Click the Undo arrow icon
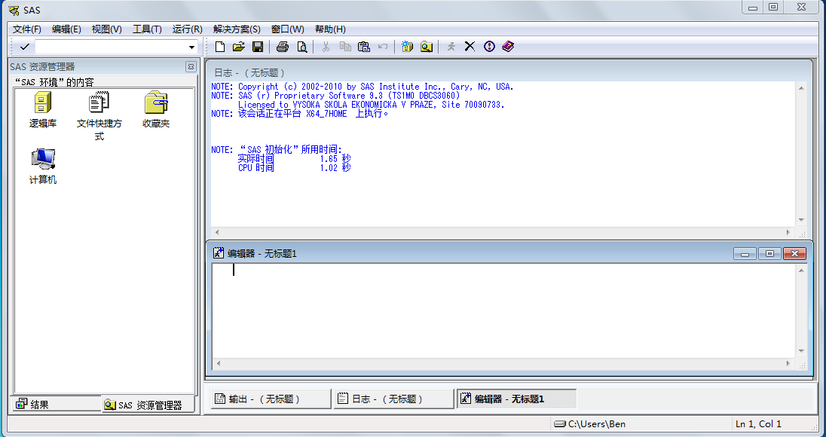Viewport: 826px width, 437px height. (x=383, y=47)
